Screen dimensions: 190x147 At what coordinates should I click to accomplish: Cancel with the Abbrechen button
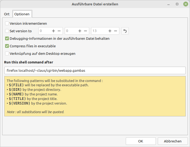[173, 141]
